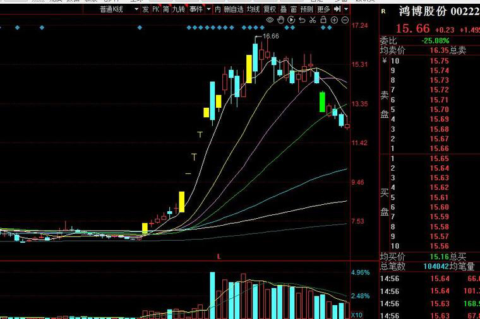Zoom in with the plus circle icon
This screenshot has height=319, width=480.
point(334,20)
